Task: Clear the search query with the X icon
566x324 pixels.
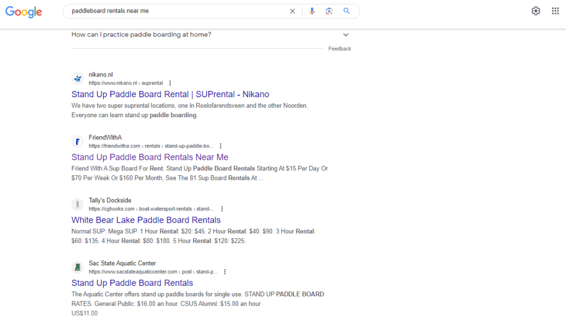Action: pyautogui.click(x=292, y=11)
